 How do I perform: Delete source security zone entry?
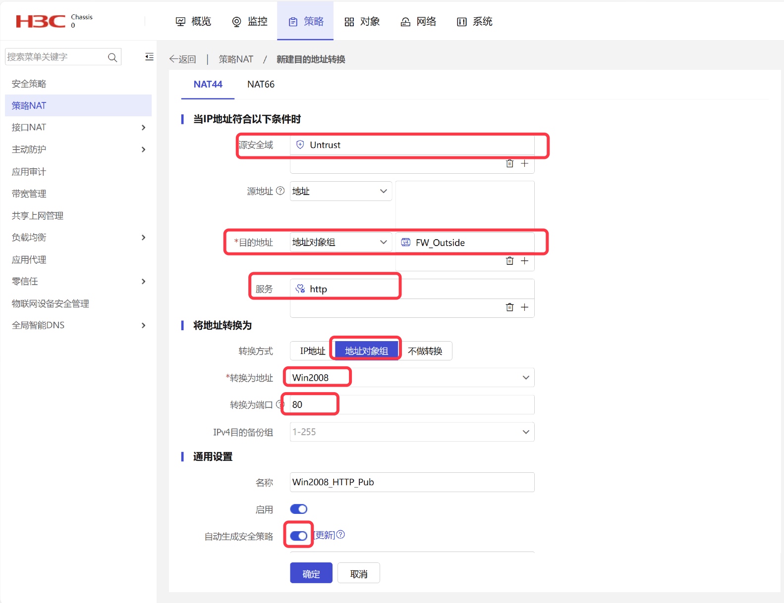pyautogui.click(x=509, y=163)
